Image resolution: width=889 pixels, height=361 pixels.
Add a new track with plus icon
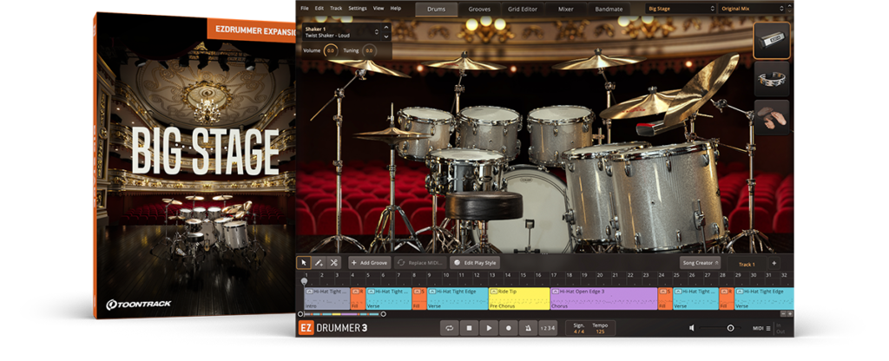click(774, 263)
